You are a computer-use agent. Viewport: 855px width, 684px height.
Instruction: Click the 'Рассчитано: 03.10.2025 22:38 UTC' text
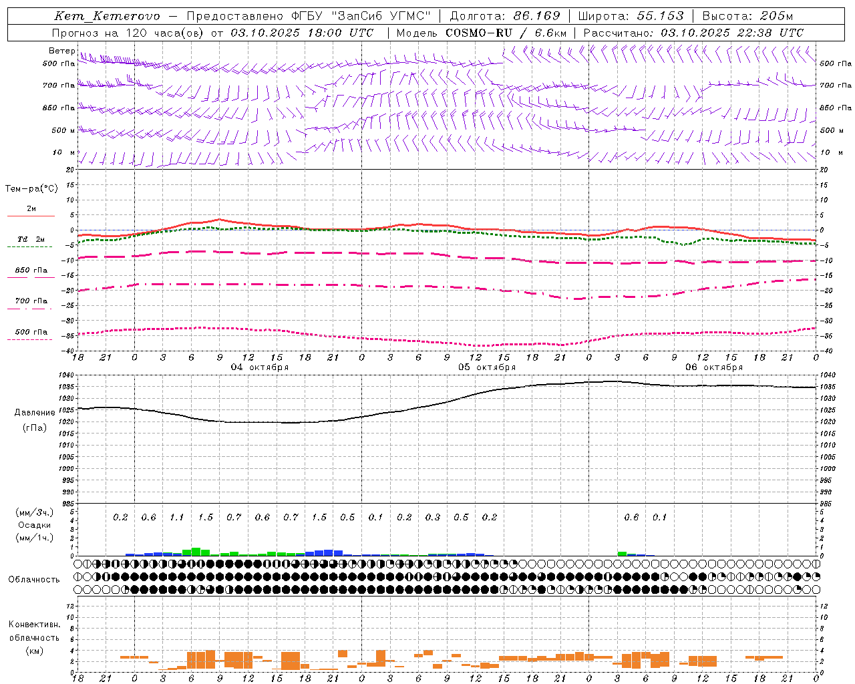[x=693, y=33]
